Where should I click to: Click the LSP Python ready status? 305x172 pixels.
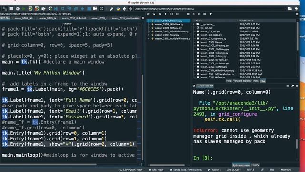[x=131, y=170]
